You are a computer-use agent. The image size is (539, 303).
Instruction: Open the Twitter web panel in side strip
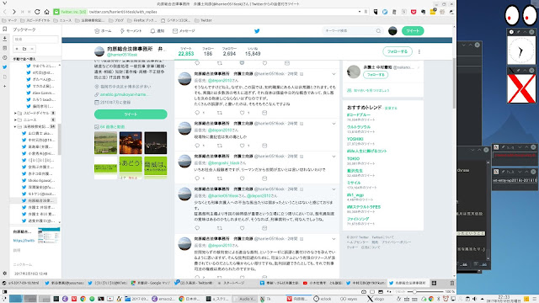pyautogui.click(x=4, y=67)
